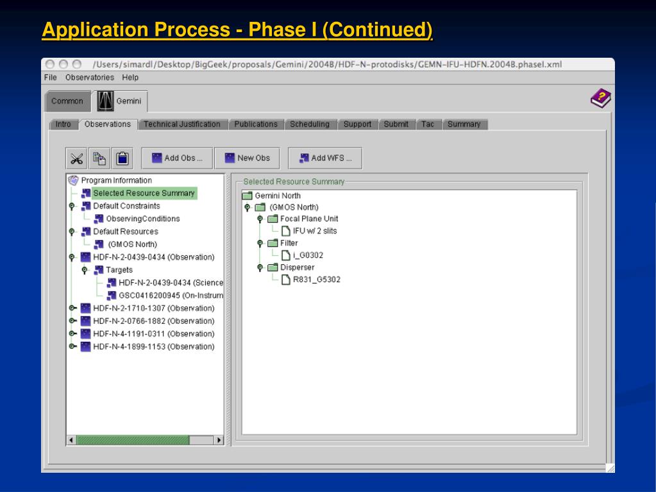Image resolution: width=656 pixels, height=492 pixels.
Task: Click the Filter folder icon
Action: [x=273, y=242]
